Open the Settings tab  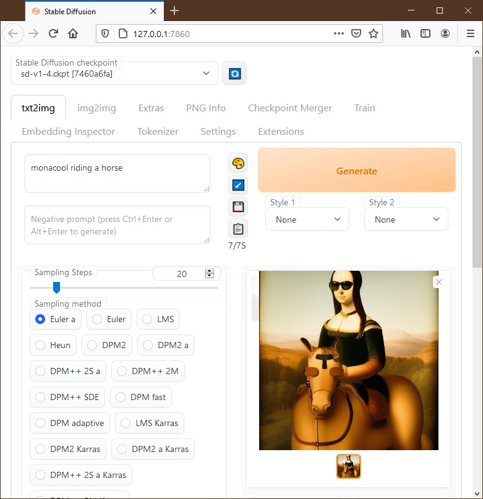click(x=218, y=132)
